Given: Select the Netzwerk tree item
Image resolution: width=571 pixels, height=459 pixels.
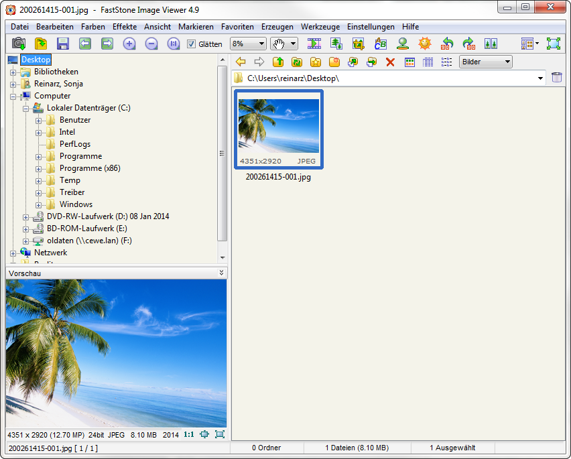Looking at the screenshot, I should pyautogui.click(x=50, y=253).
